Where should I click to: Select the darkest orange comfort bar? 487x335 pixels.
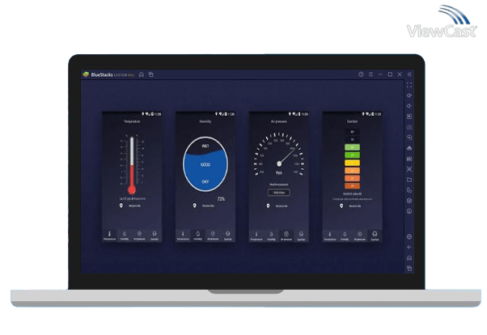(x=352, y=186)
